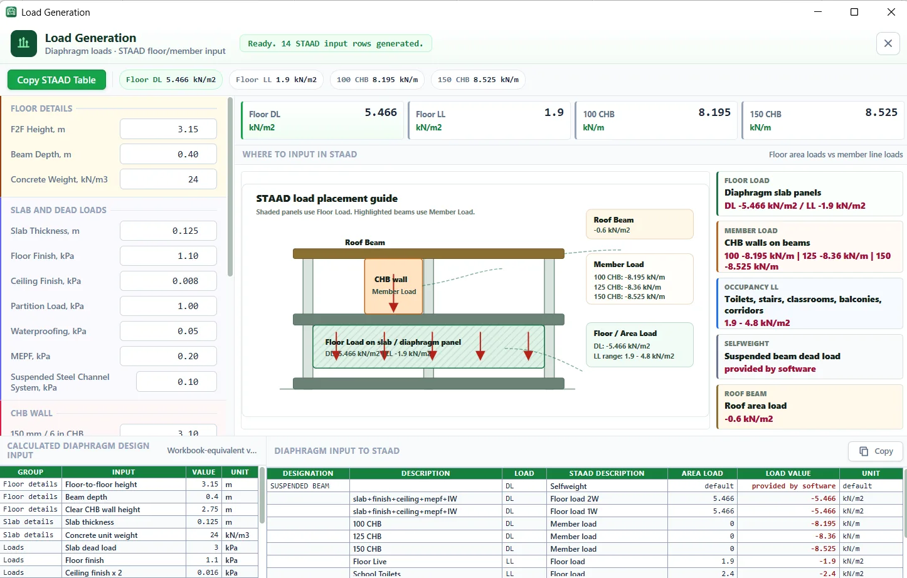Click the left inputs panel scrollbar
907x578 pixels.
click(x=230, y=187)
